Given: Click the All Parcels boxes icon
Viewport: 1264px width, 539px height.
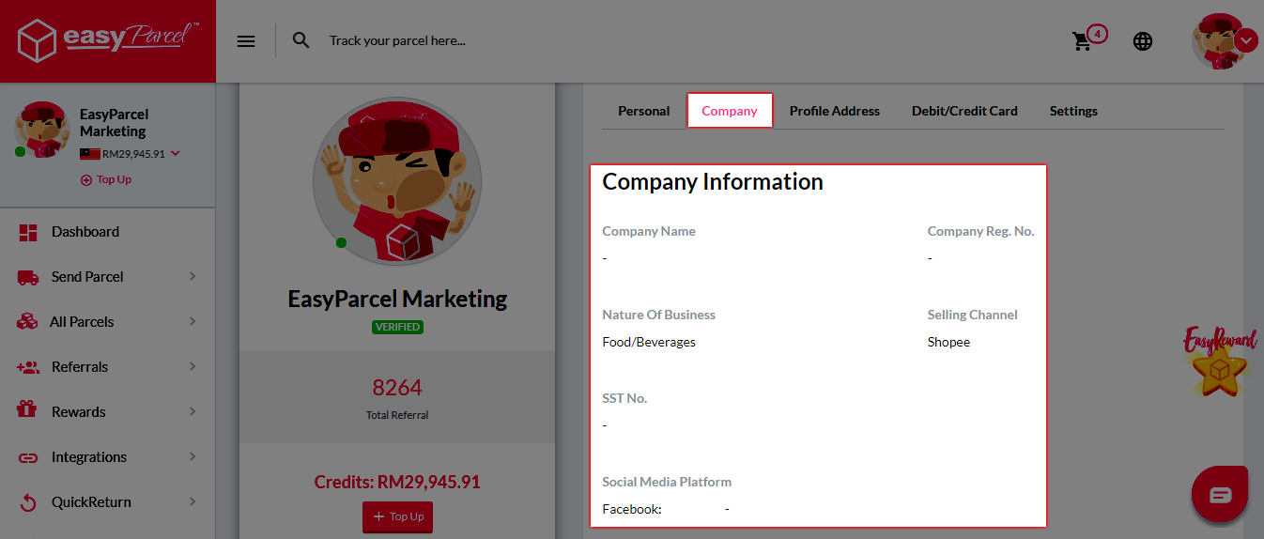Looking at the screenshot, I should (x=27, y=321).
